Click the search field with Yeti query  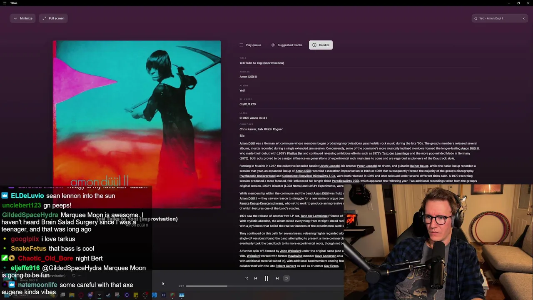(499, 18)
